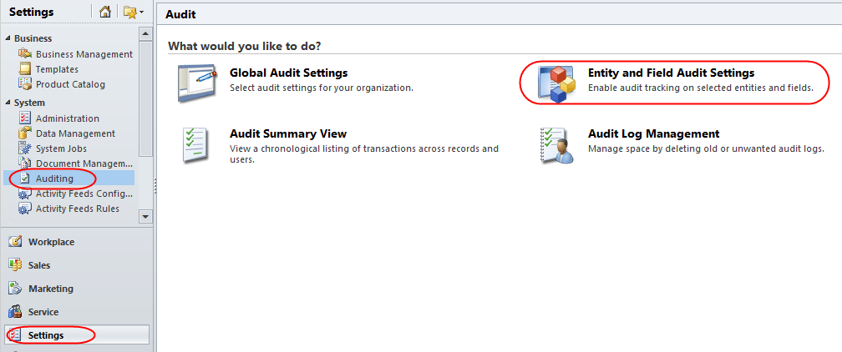
Task: Click the Activity Feeds Configuration icon
Action: pos(25,194)
